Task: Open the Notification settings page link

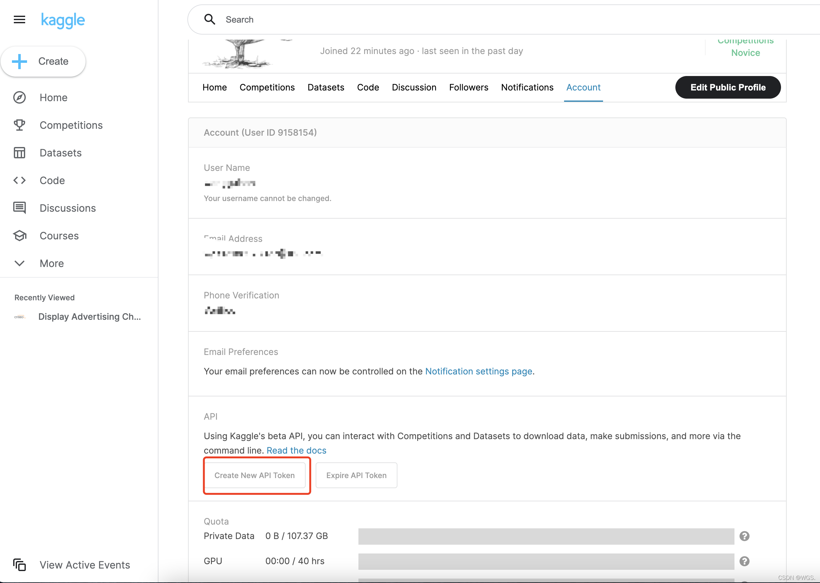Action: pos(478,371)
